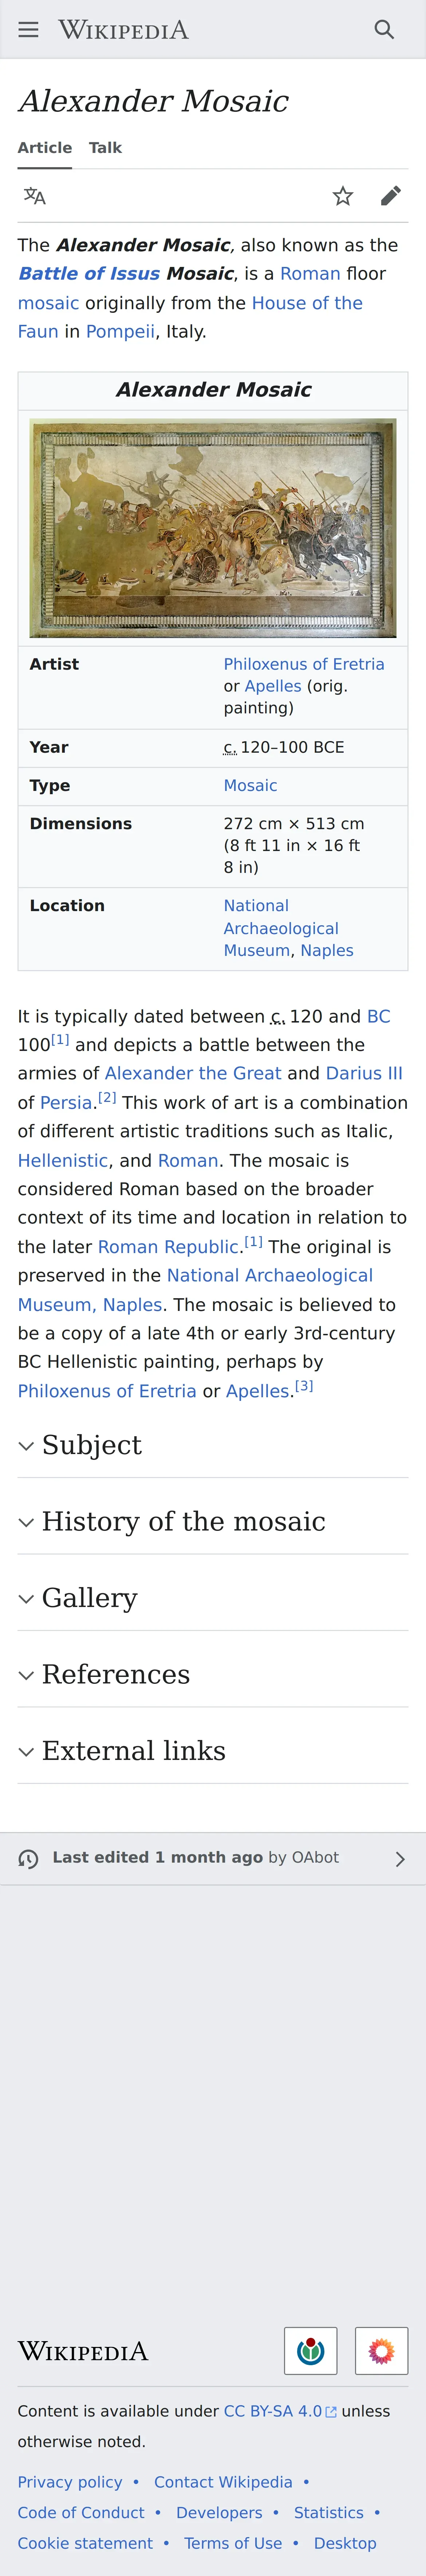This screenshot has height=2576, width=426.
Task: Open last edited history arrow
Action: [399, 1858]
